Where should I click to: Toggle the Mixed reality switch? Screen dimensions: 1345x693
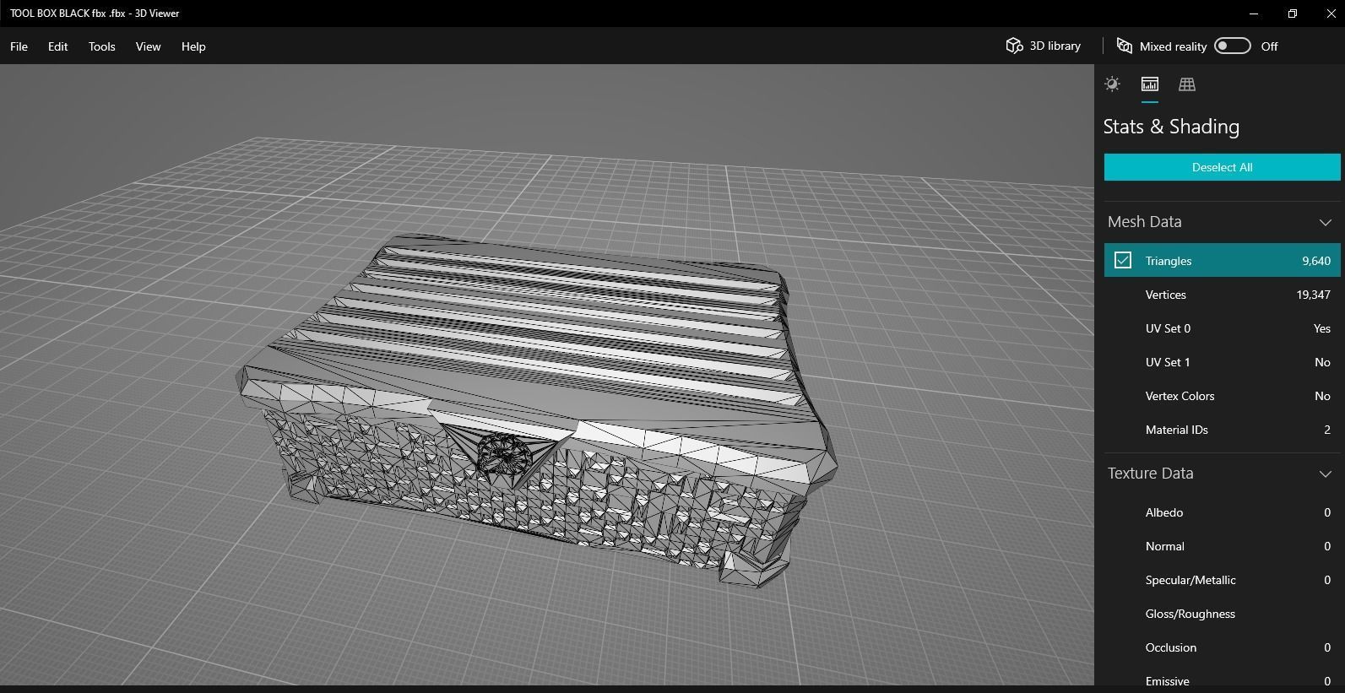pos(1232,46)
